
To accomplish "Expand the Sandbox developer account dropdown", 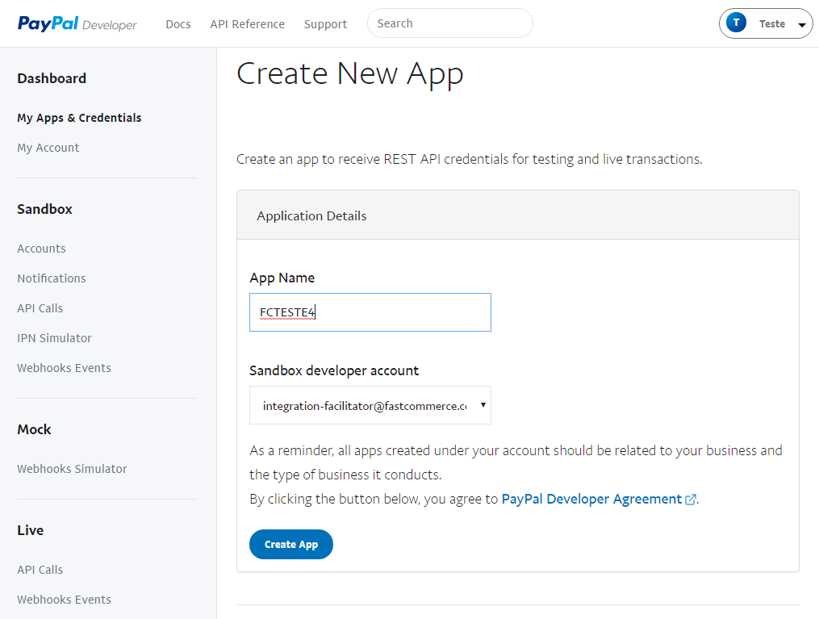I will tap(370, 405).
